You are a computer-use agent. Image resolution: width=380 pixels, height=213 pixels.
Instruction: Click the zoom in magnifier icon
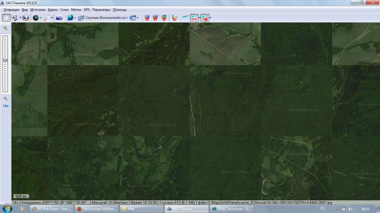coord(5,28)
